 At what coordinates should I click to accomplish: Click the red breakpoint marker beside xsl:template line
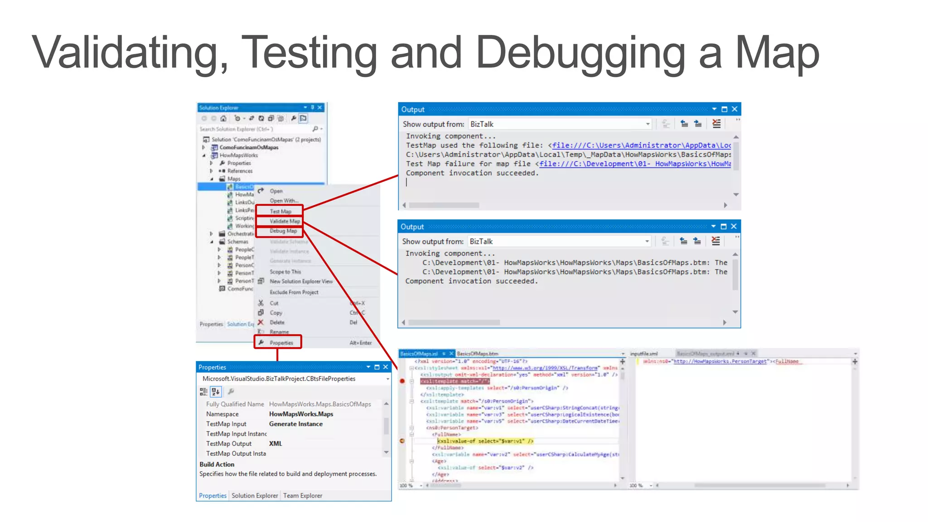402,381
